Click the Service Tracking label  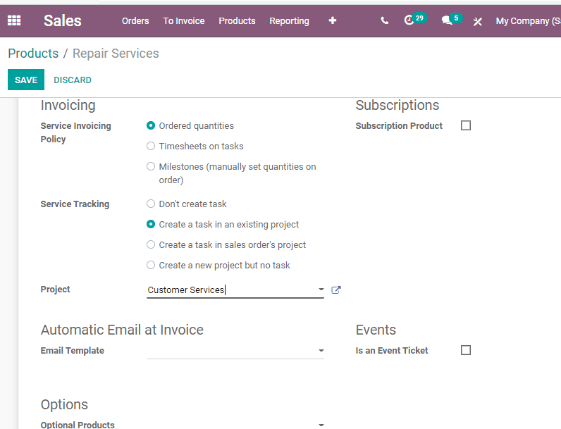pyautogui.click(x=75, y=204)
